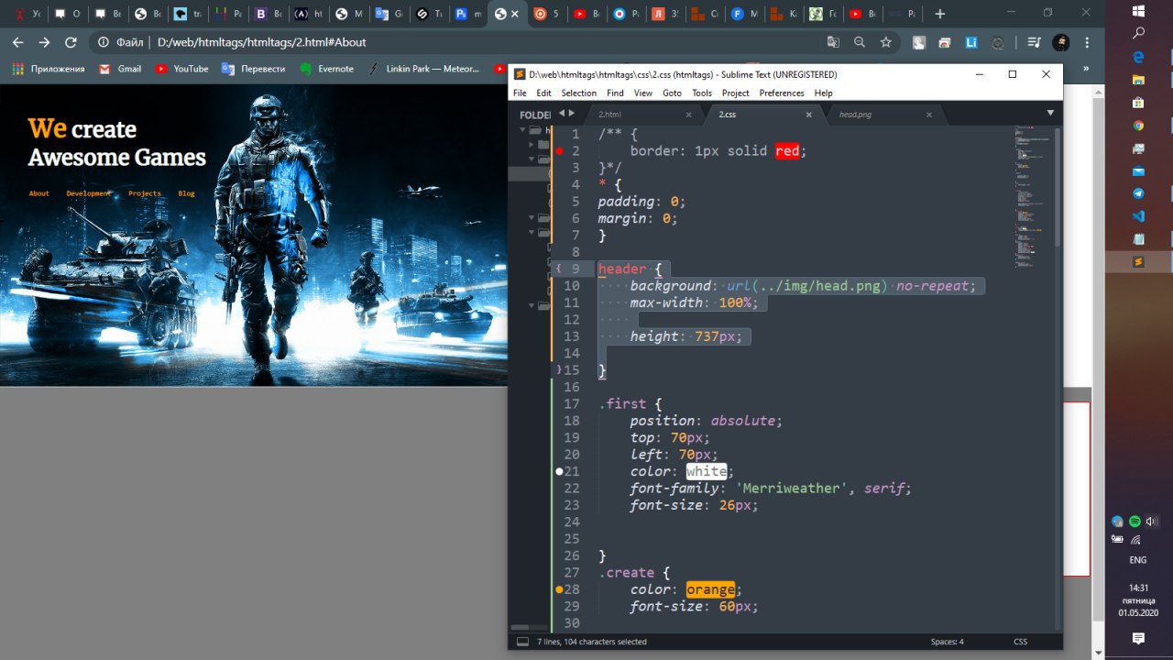Viewport: 1173px width, 660px height.
Task: Click the About link on webpage
Action: [39, 193]
